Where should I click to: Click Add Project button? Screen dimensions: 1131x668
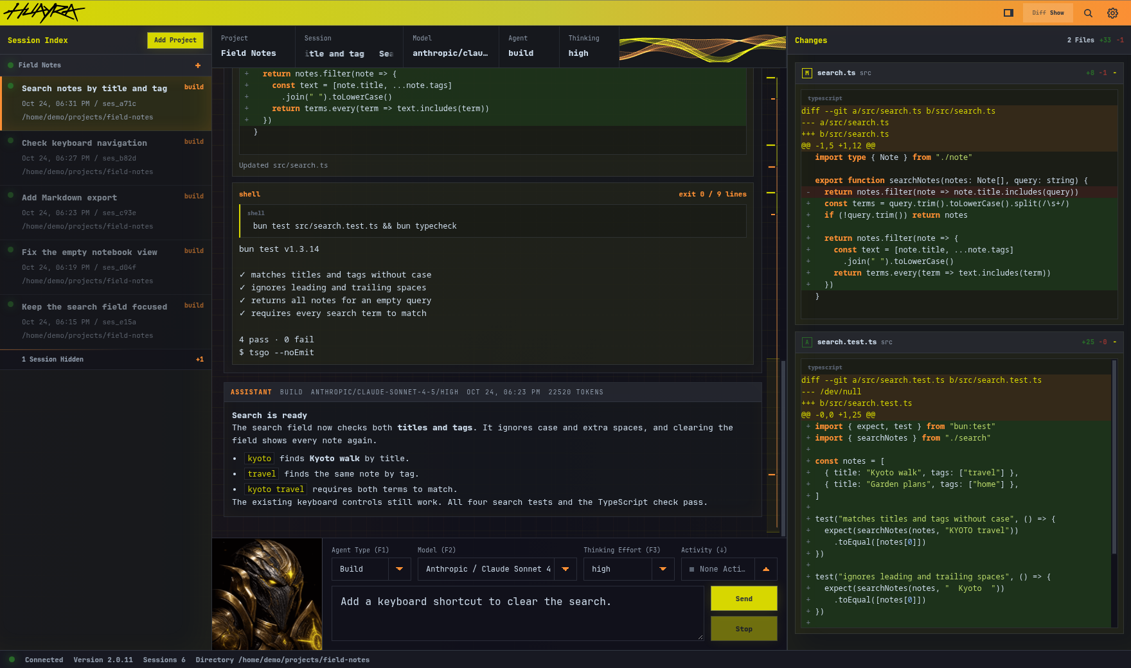[175, 40]
